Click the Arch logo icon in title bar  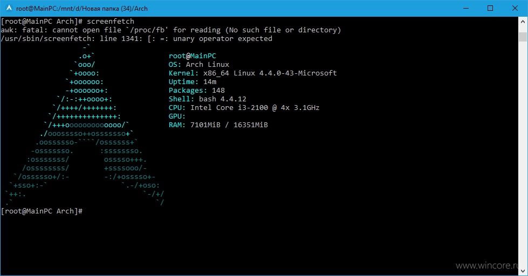(x=9, y=8)
